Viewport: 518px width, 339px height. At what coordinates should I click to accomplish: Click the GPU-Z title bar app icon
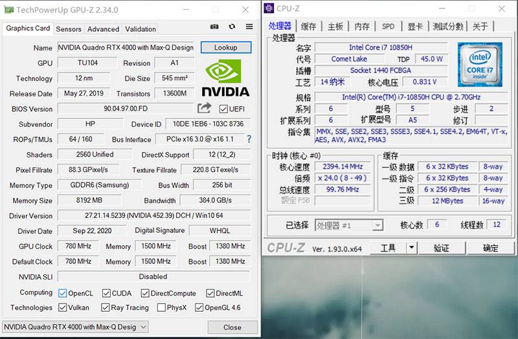8,10
